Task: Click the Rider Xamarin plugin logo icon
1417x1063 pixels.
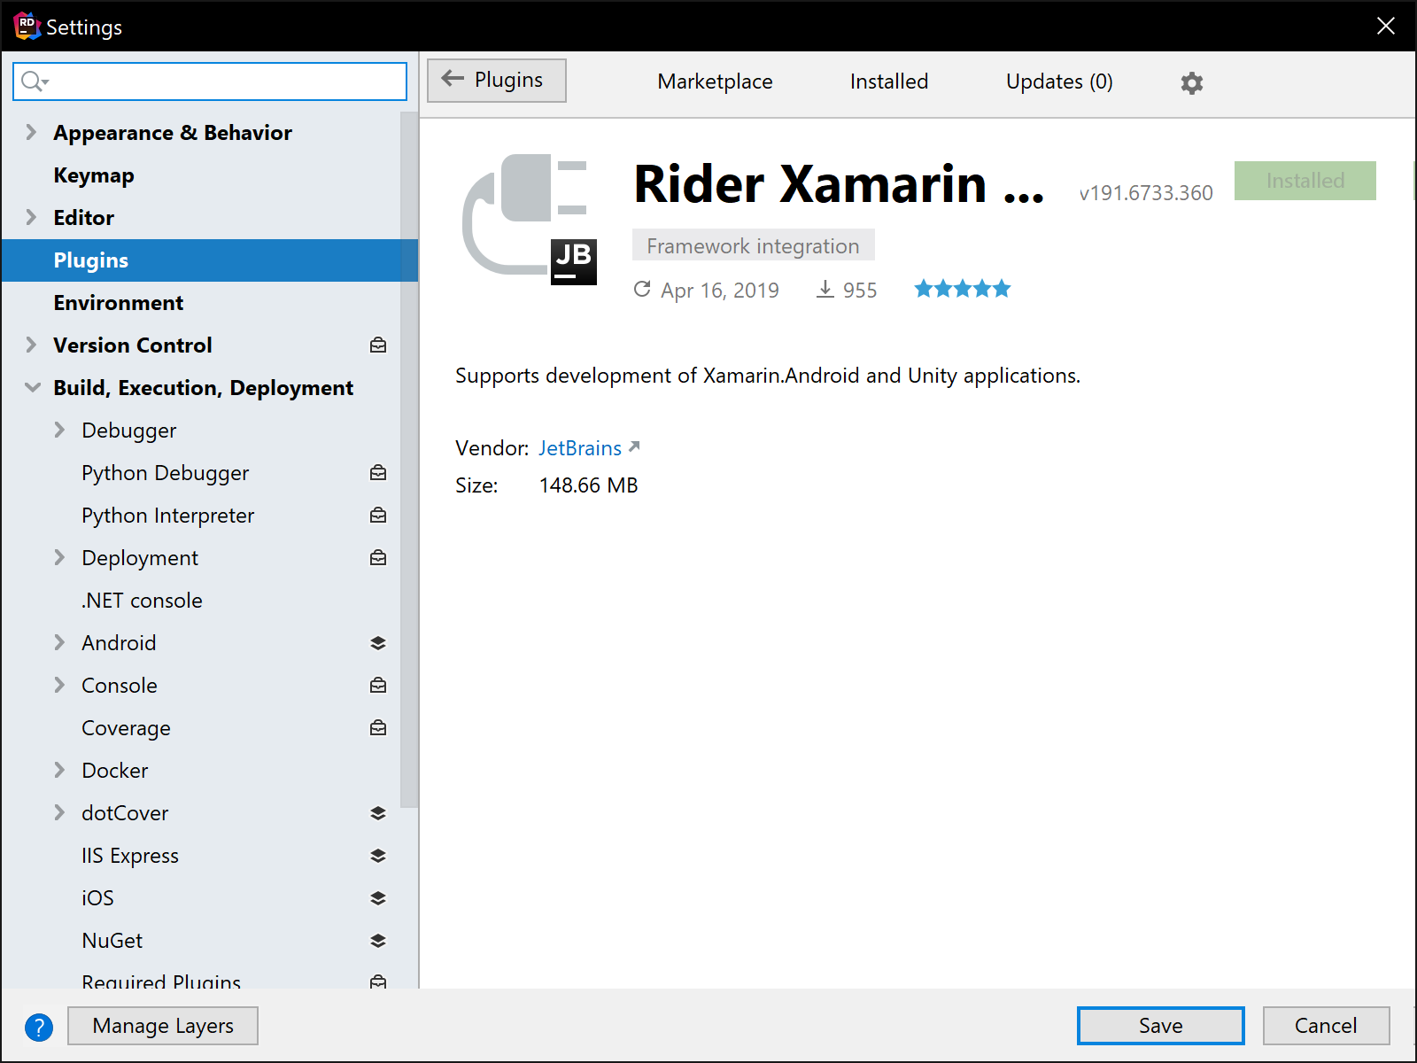Action: coord(530,220)
